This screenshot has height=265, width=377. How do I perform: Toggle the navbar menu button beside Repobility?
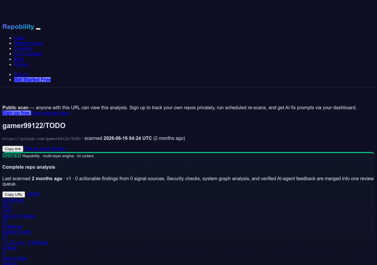click(38, 29)
